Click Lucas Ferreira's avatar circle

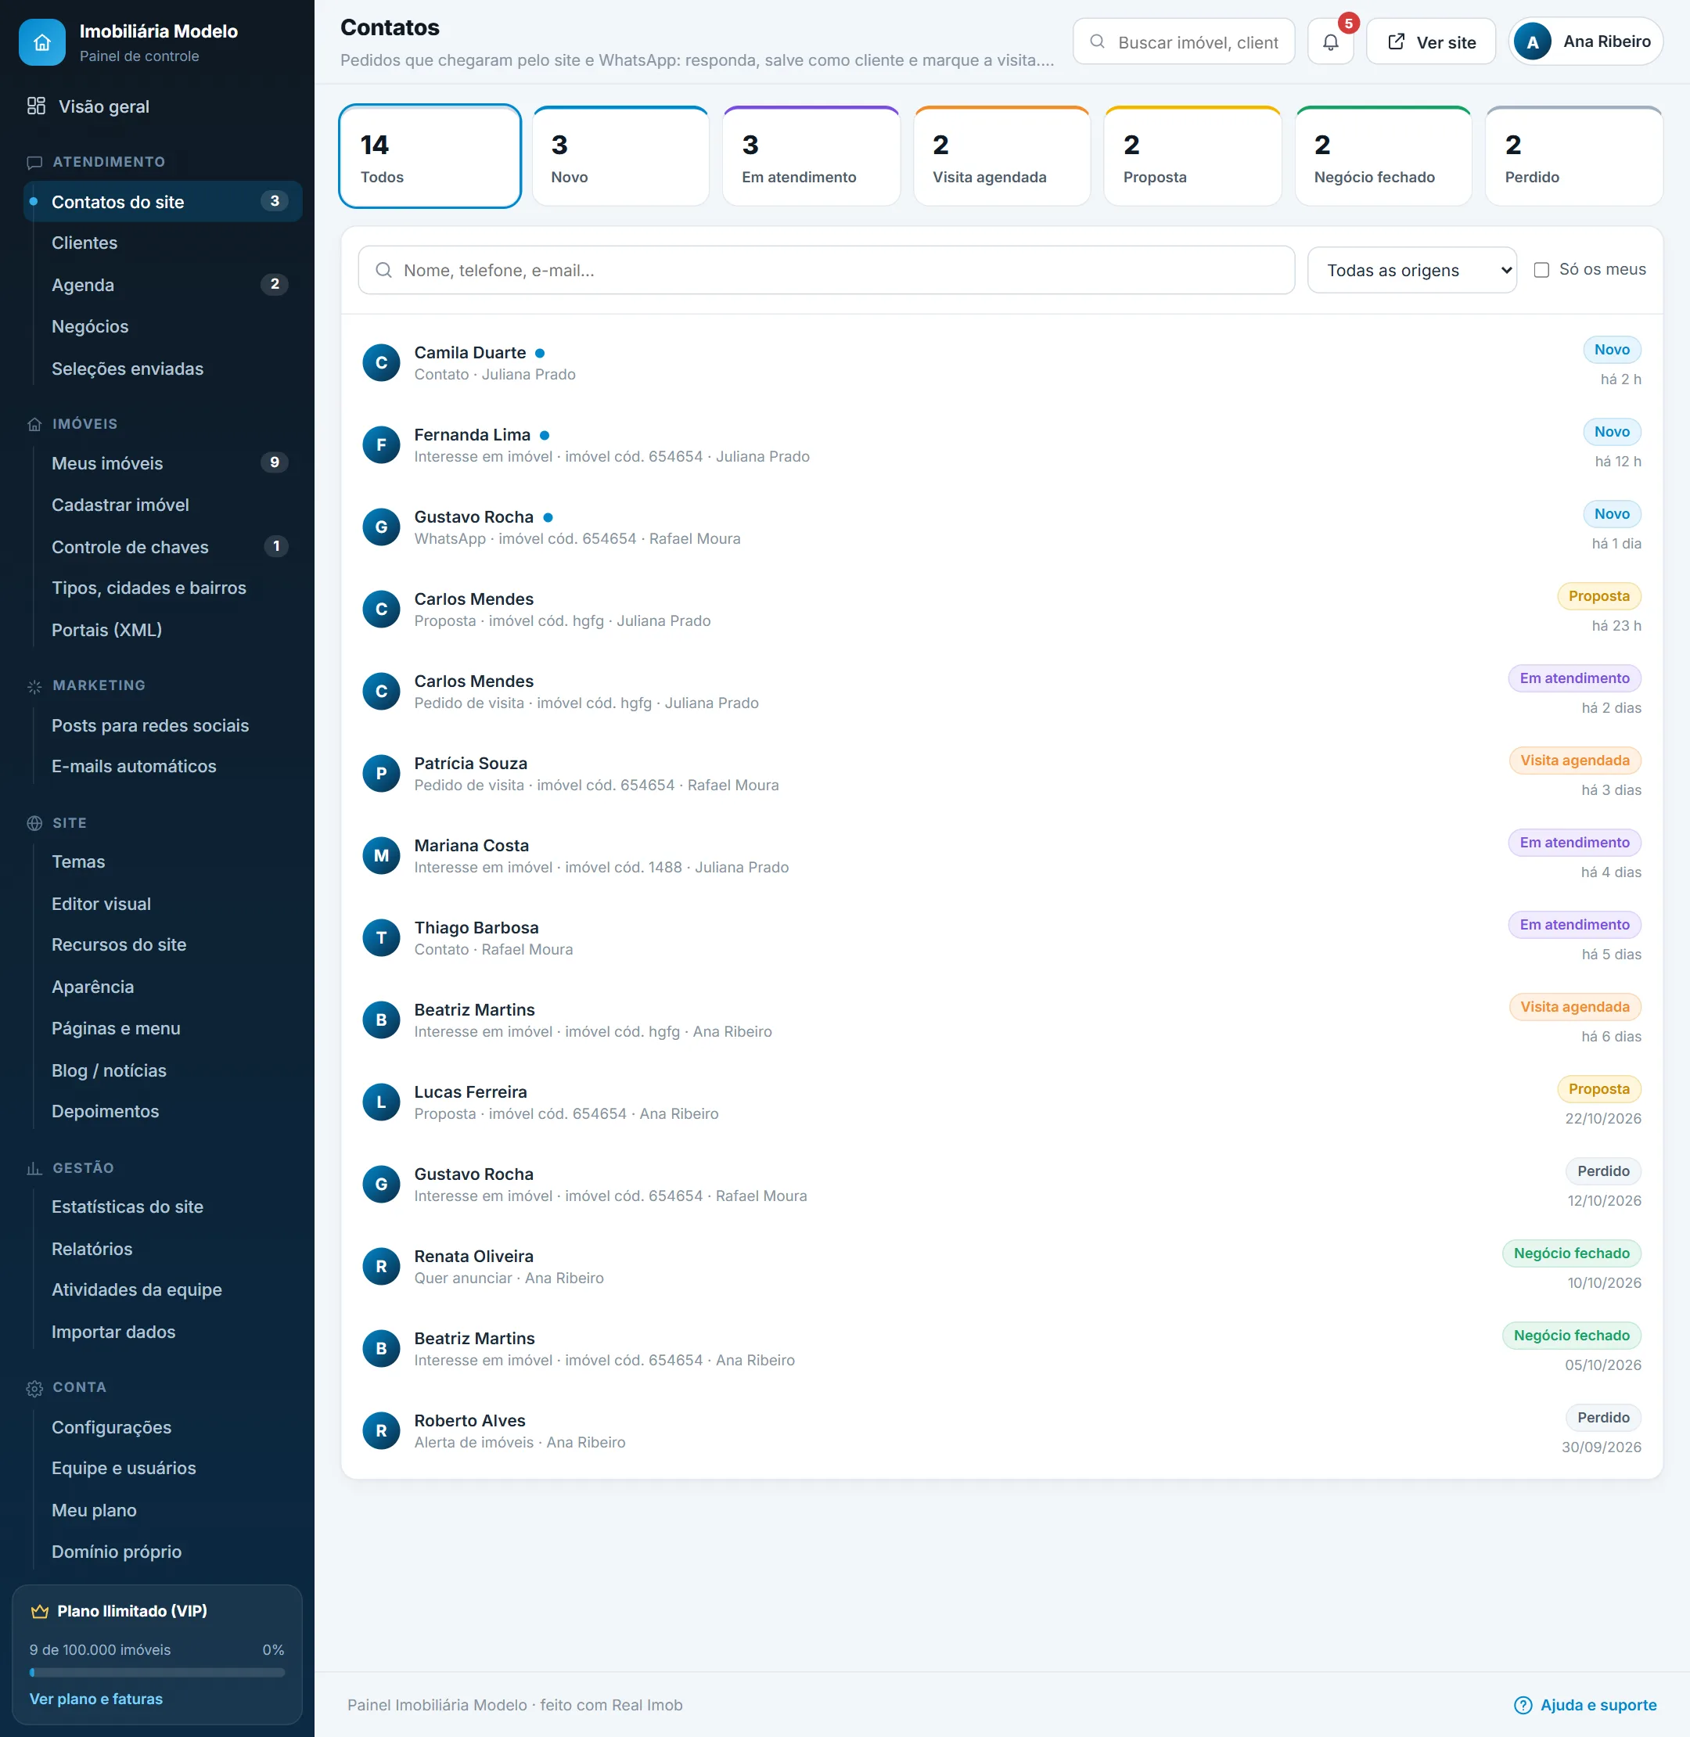382,1102
